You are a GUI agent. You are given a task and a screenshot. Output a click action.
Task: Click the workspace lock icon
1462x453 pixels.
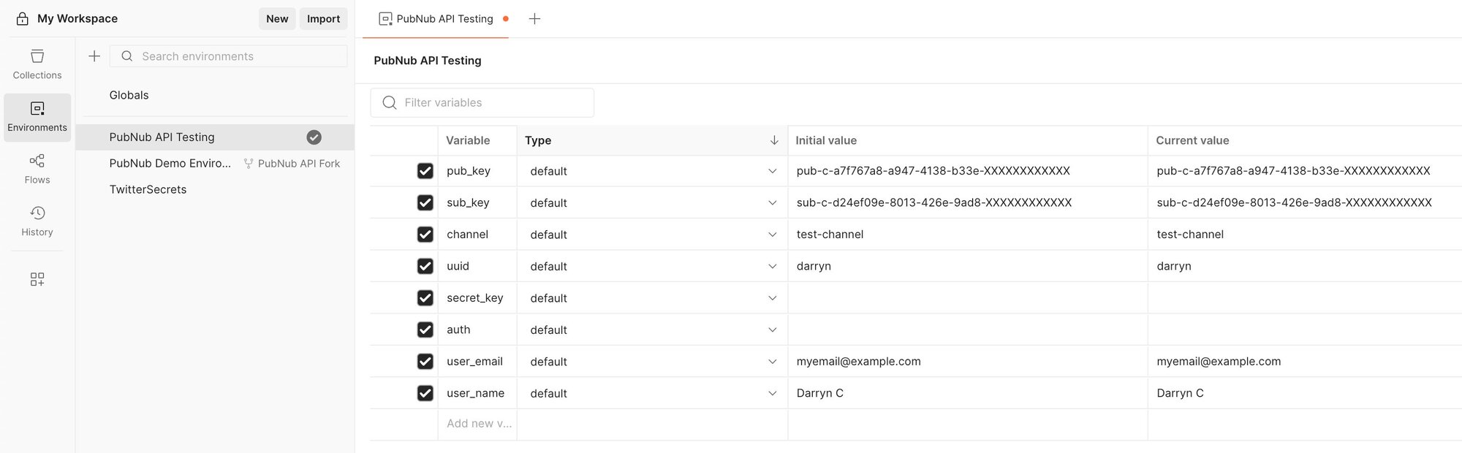pos(23,19)
